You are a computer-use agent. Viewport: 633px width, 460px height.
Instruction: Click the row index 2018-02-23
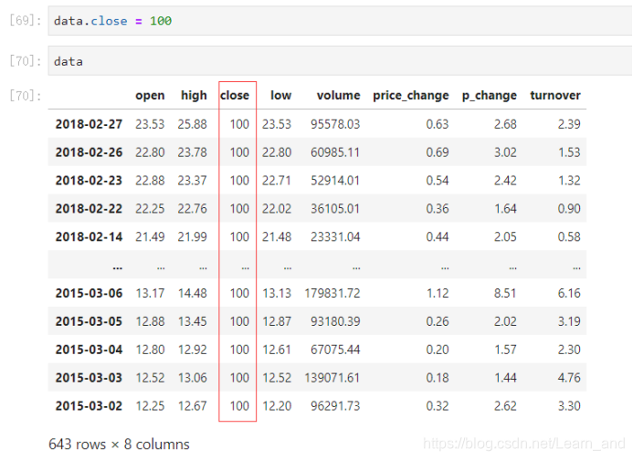point(89,181)
